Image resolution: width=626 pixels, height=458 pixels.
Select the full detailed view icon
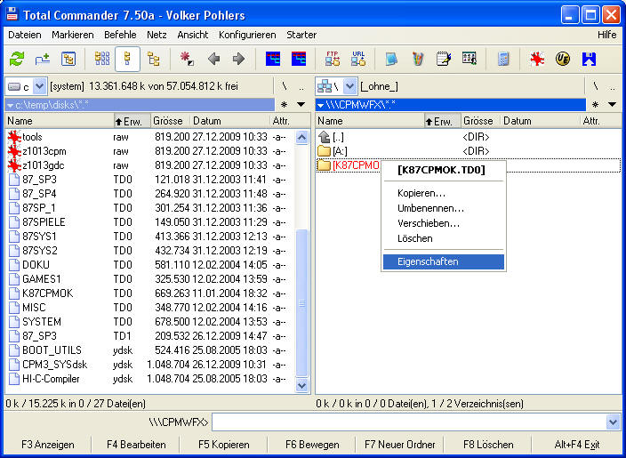127,59
